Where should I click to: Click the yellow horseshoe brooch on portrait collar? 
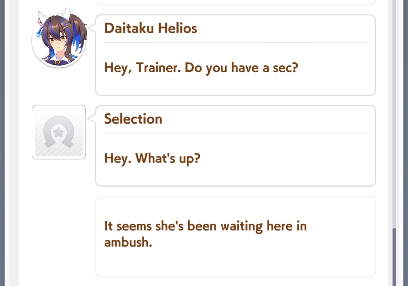click(57, 62)
